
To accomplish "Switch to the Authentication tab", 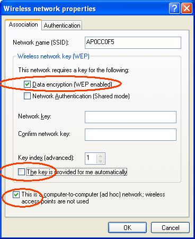I will (x=62, y=25).
